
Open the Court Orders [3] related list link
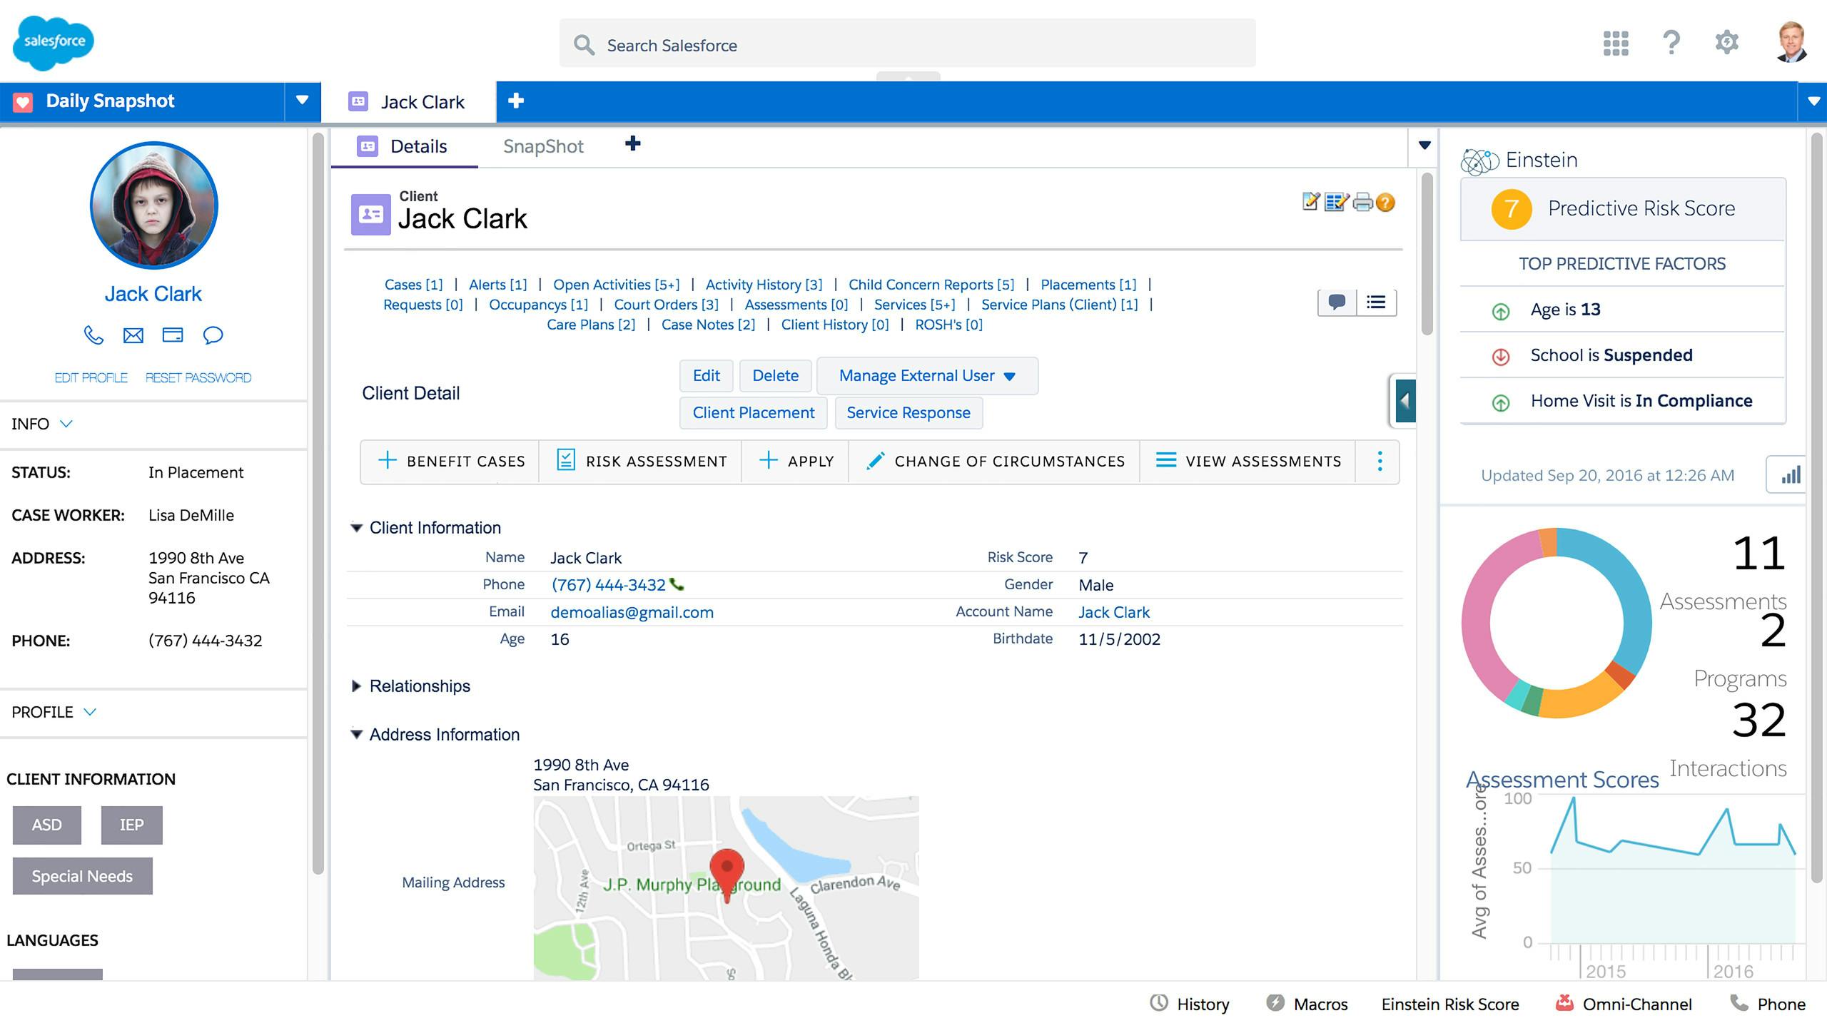pyautogui.click(x=667, y=305)
